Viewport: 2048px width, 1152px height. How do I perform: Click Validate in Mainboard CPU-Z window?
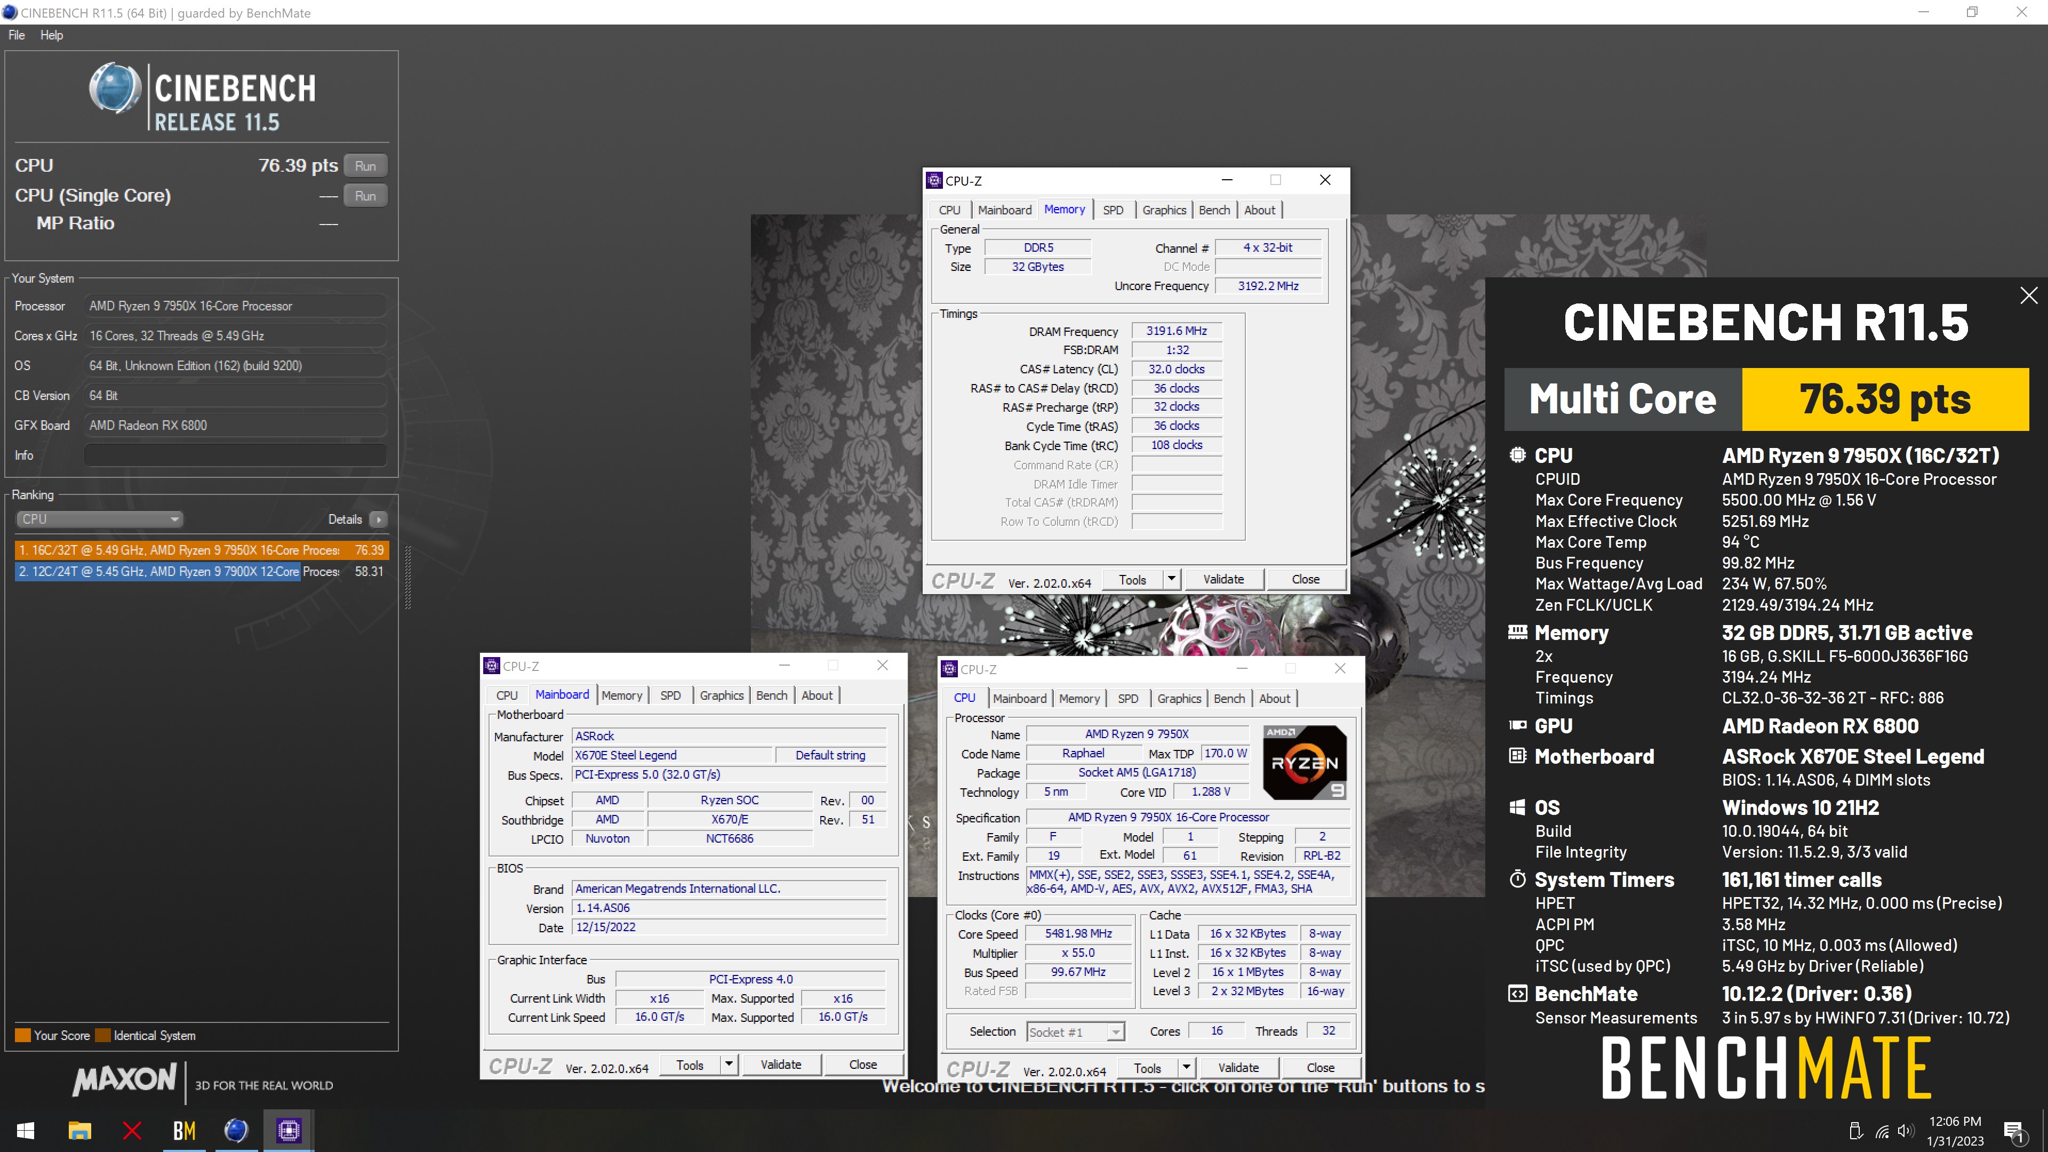click(x=781, y=1065)
